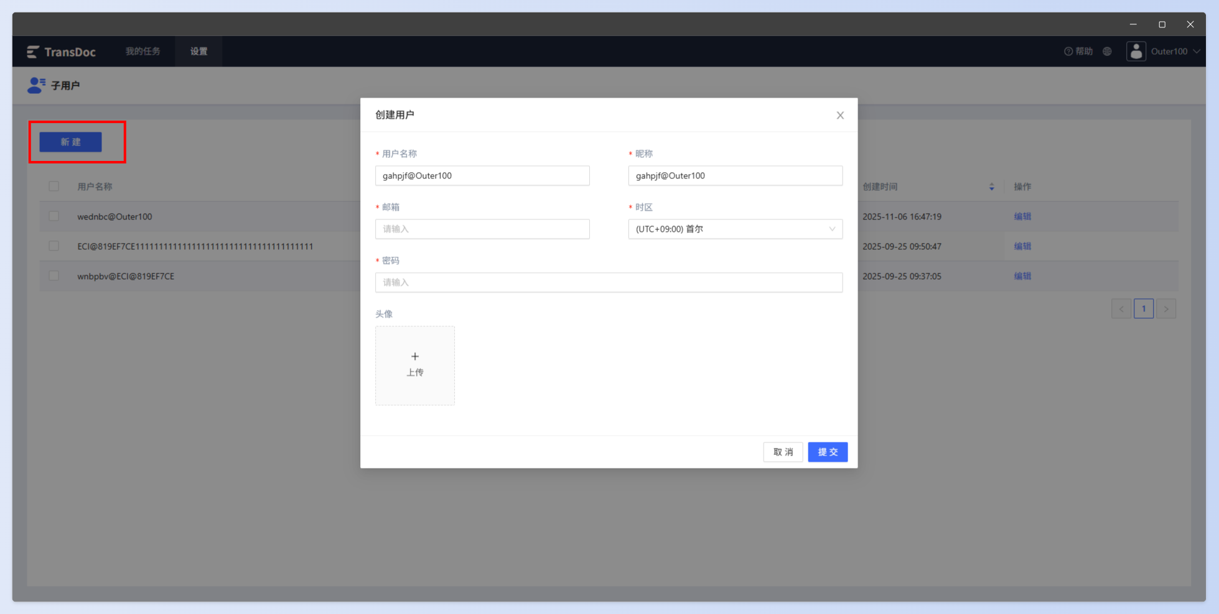Minimize the TransDoc window
The image size is (1219, 614).
point(1133,24)
